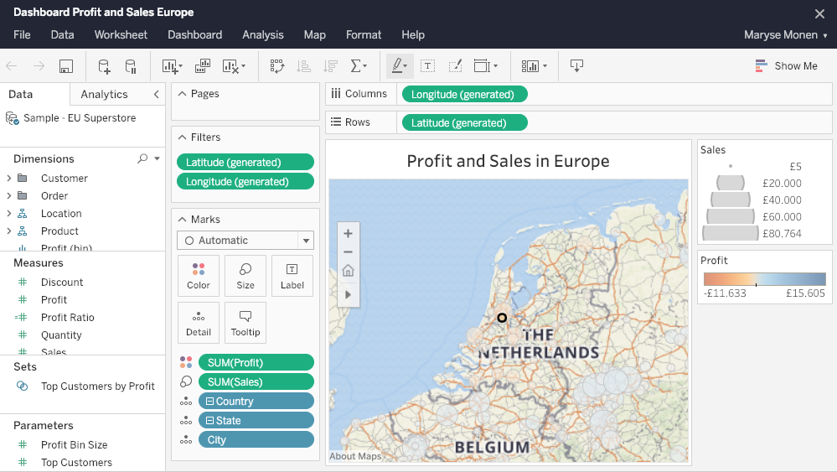Switch to the Analytics tab
Screen dimensions: 837x472
[x=104, y=95]
